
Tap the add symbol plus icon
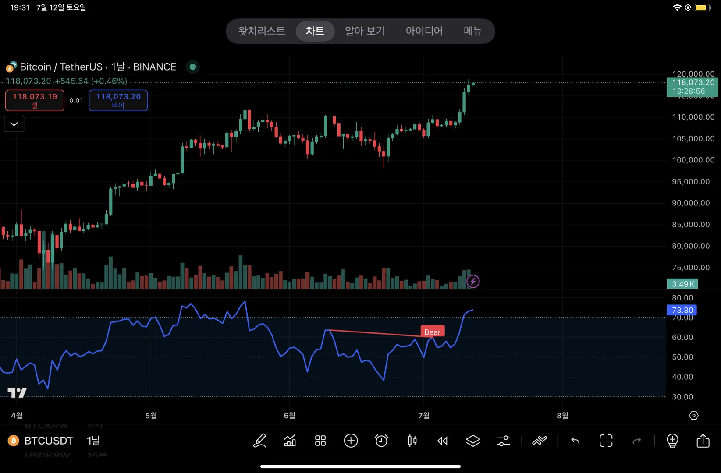pyautogui.click(x=351, y=441)
